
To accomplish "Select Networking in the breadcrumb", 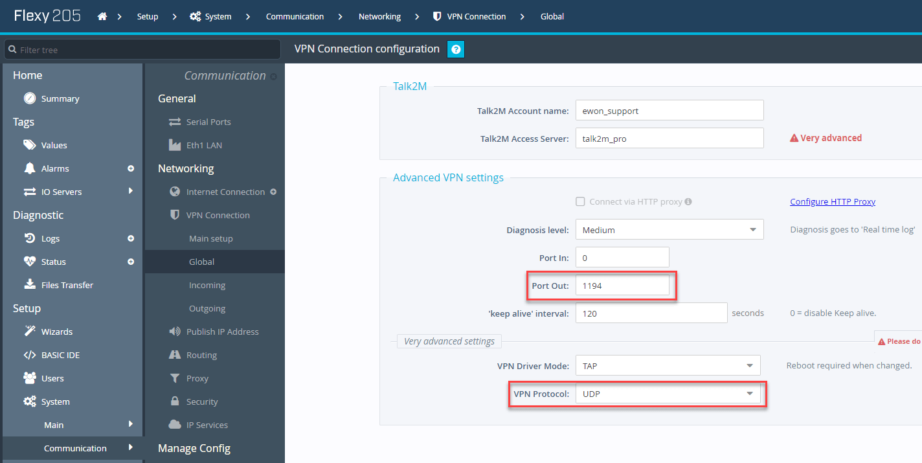I will coord(379,16).
